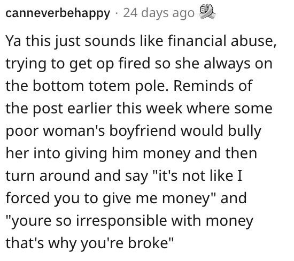Click the words "financial abuse" in the comment
This screenshot has height=261, width=294.
222,41
